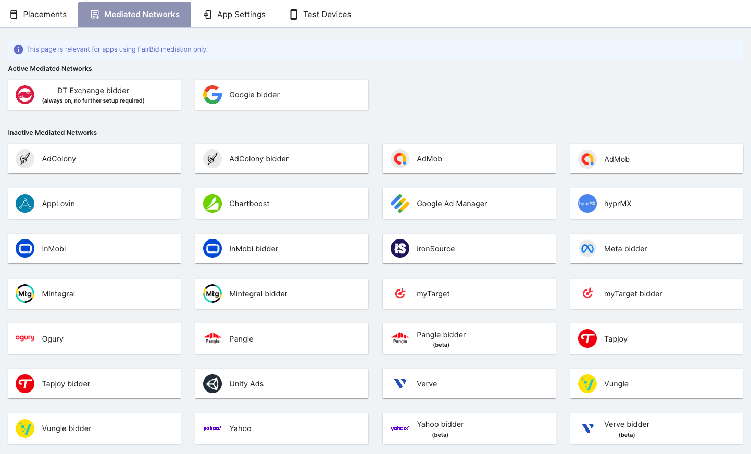Click the DT Exchange bidder logo

(x=25, y=95)
